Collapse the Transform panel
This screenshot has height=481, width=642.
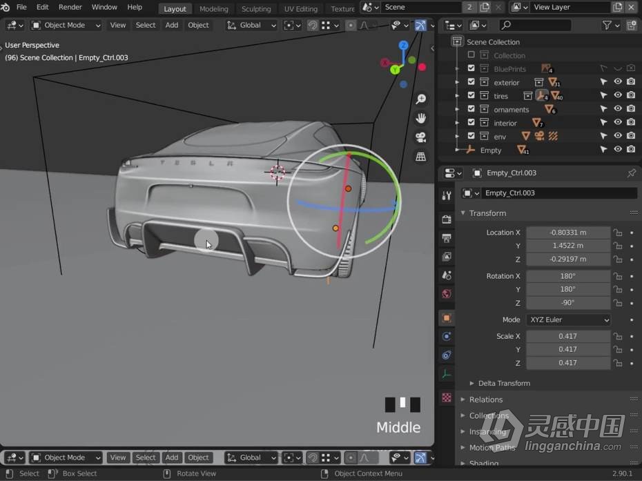pyautogui.click(x=463, y=213)
